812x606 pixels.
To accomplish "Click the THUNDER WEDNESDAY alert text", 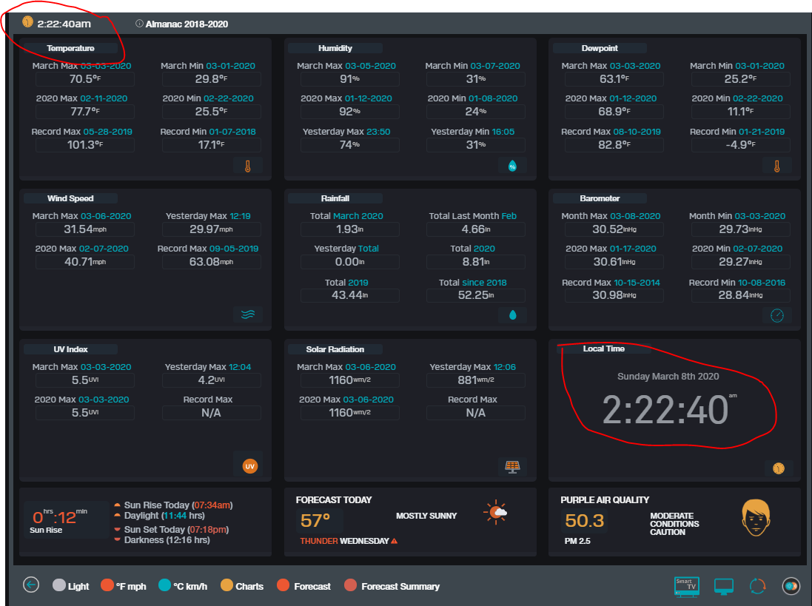I will coord(344,541).
